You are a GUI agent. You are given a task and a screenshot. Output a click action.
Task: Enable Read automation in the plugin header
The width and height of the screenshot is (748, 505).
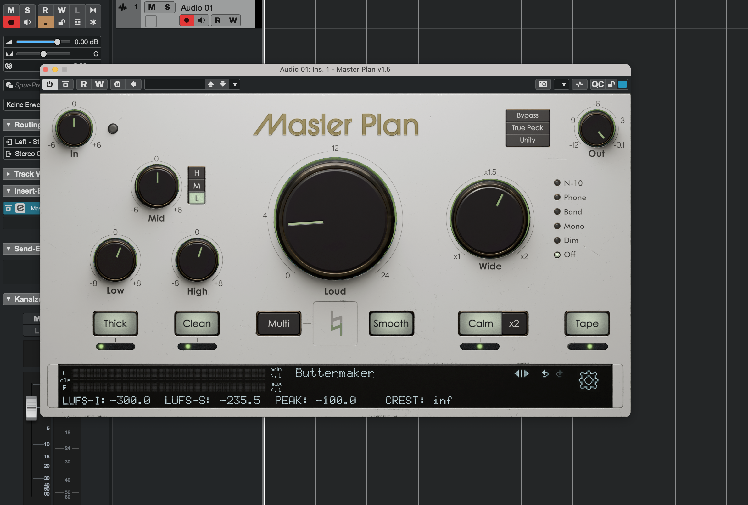[84, 84]
